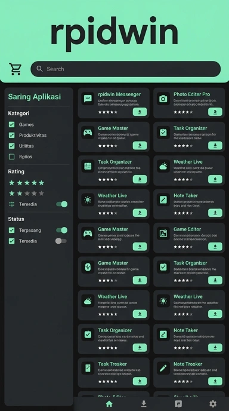
Task: Click the Terpasang label text
Action: pos(30,231)
